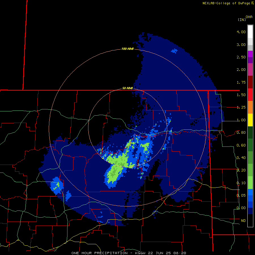255x255 pixels.
Task: Select the ND legend label
Action: pyautogui.click(x=243, y=221)
